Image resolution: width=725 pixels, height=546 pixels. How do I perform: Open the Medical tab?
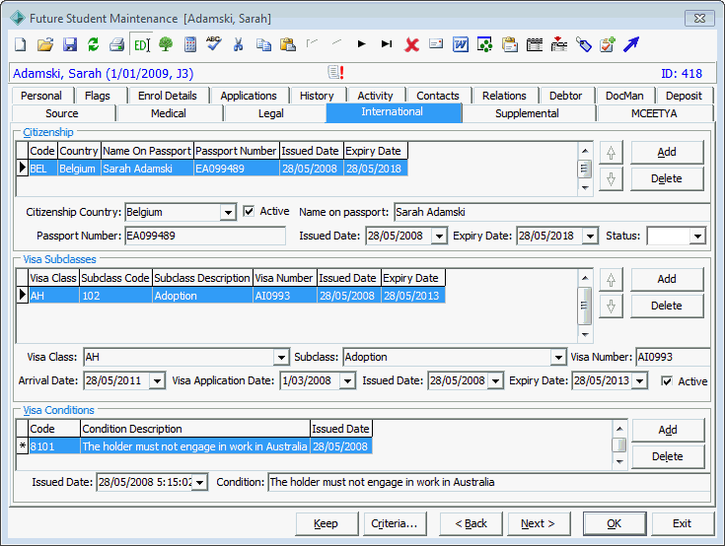(169, 113)
